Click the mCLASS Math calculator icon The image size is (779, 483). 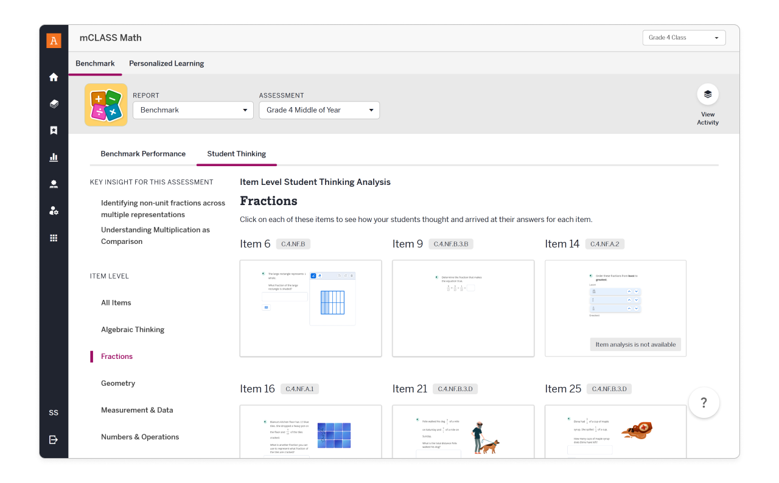106,105
